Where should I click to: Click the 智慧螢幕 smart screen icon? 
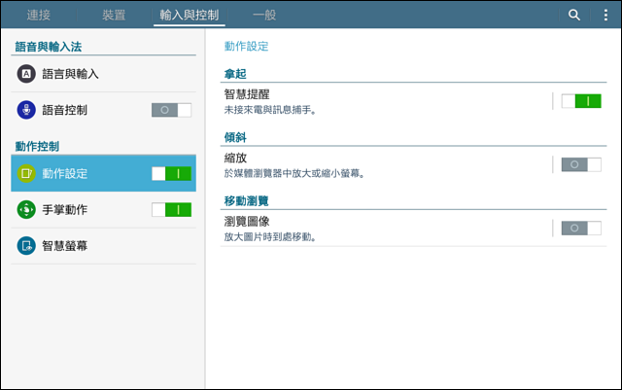point(26,246)
